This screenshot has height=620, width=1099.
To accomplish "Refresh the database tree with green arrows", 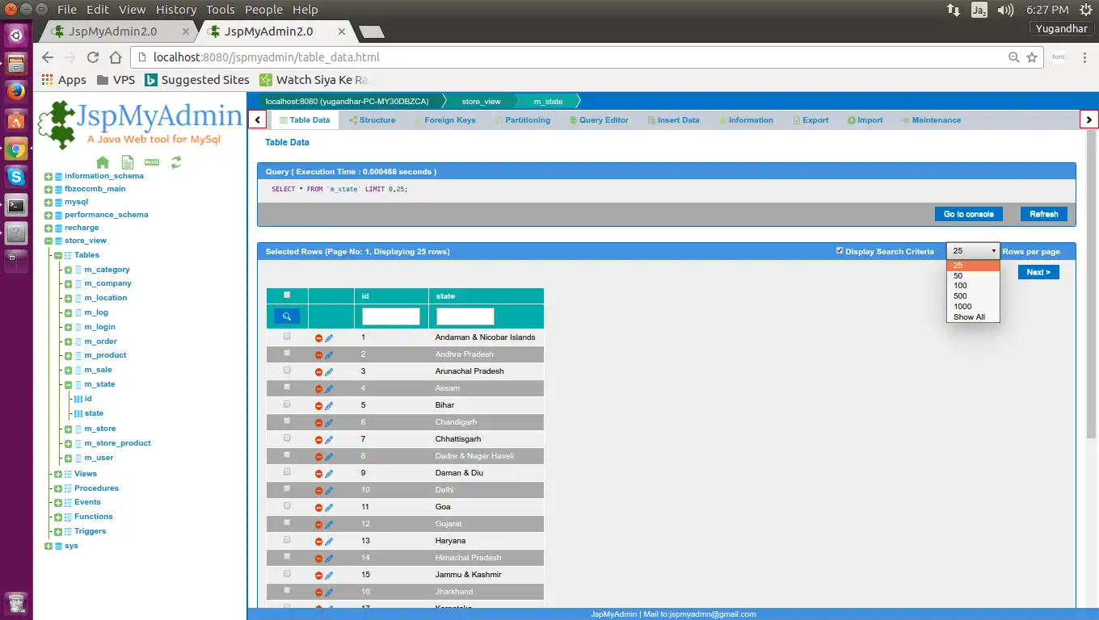I will click(x=176, y=162).
